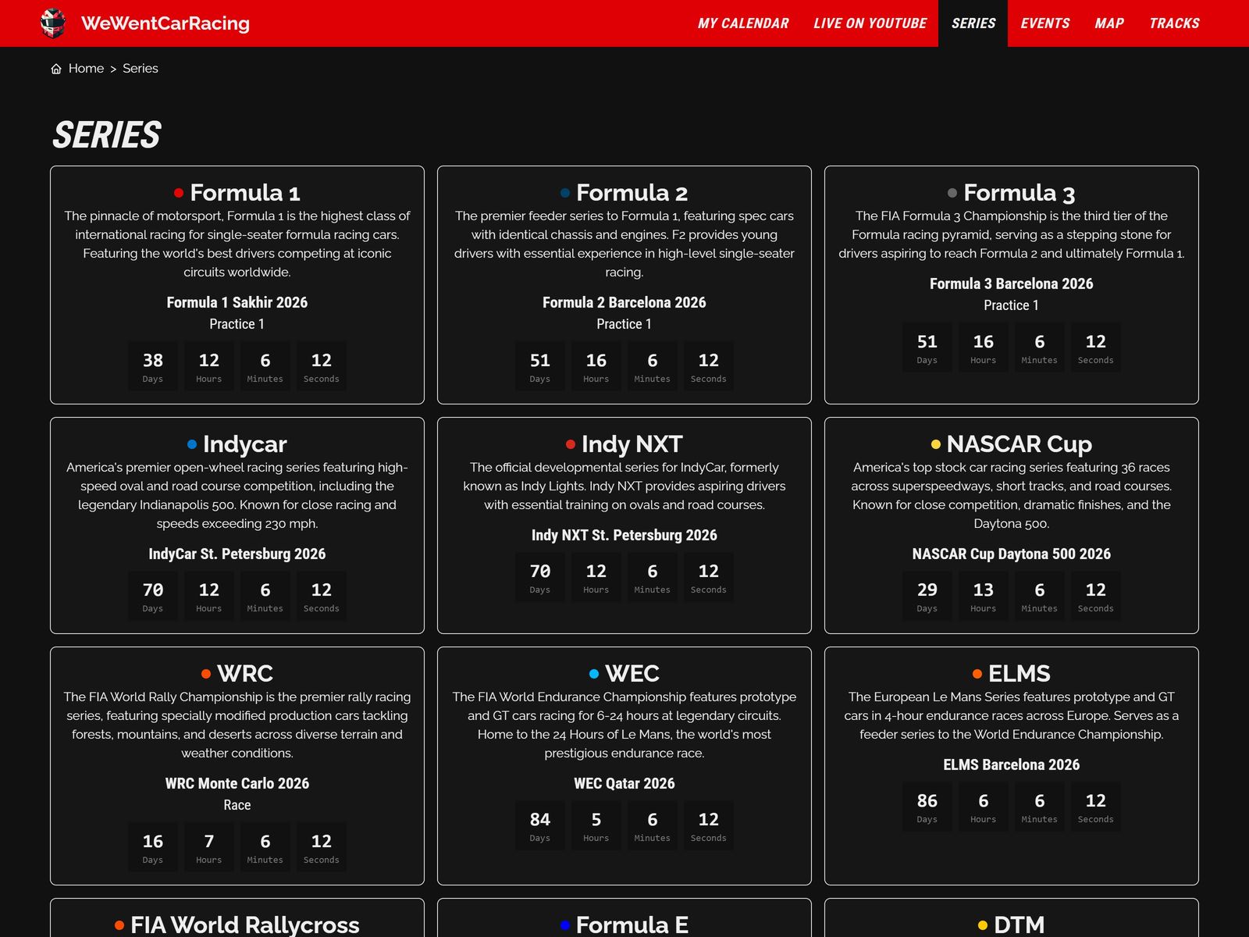
Task: Click Formula 2 Barcelona 2026 event
Action: pyautogui.click(x=624, y=303)
